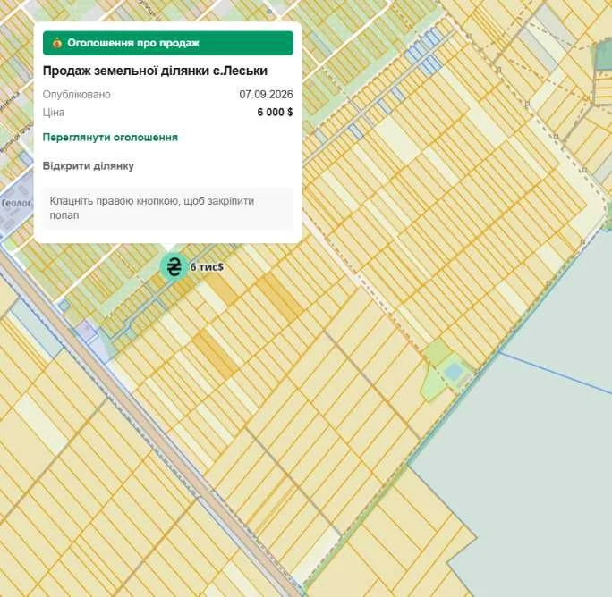Select the 'Геолог' labeled area on the map
Viewport: 612px width, 597px height.
point(15,203)
